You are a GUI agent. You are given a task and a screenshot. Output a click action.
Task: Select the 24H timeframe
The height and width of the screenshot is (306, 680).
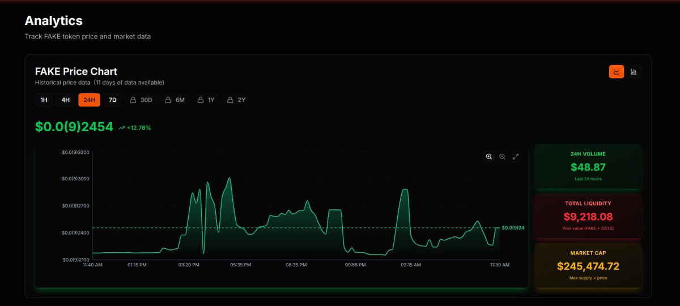pyautogui.click(x=89, y=100)
